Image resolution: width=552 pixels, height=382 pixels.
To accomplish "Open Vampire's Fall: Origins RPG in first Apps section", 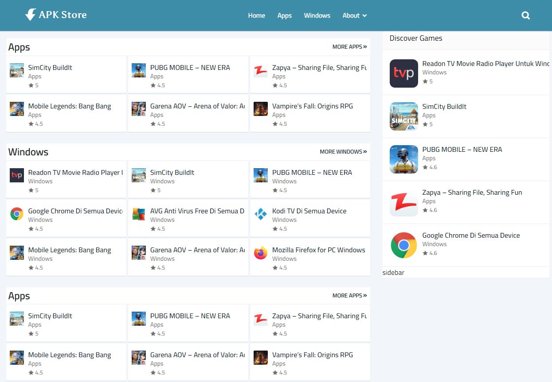I will coord(312,106).
